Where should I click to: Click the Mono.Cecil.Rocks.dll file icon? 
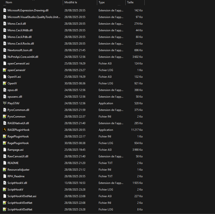(5, 43)
